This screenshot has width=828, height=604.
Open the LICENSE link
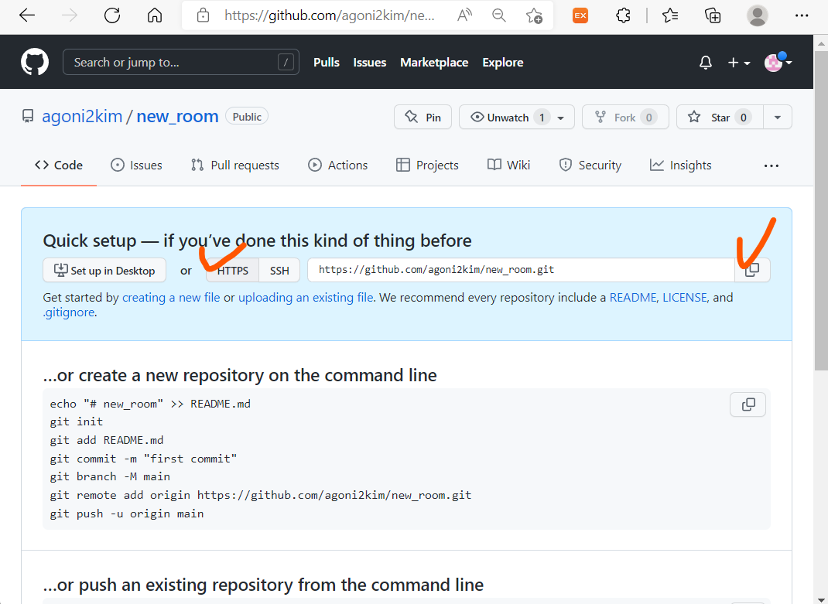pyautogui.click(x=684, y=297)
